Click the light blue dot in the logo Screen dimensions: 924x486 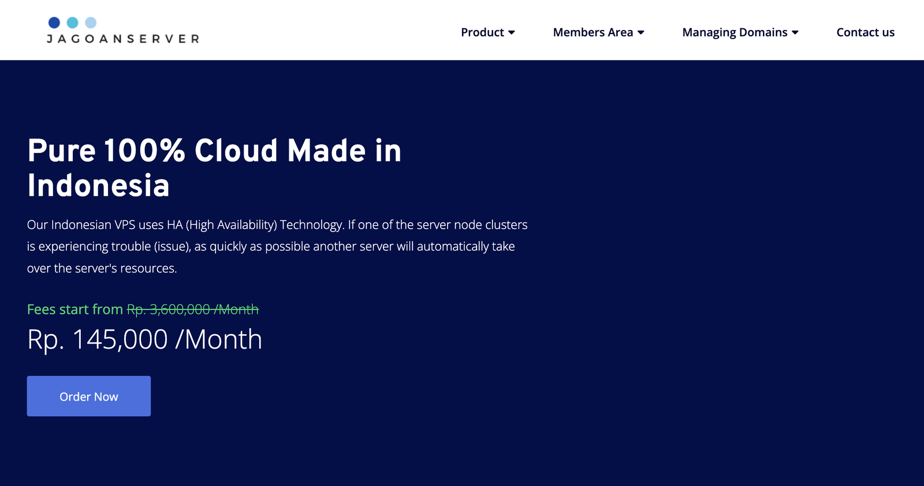(91, 23)
